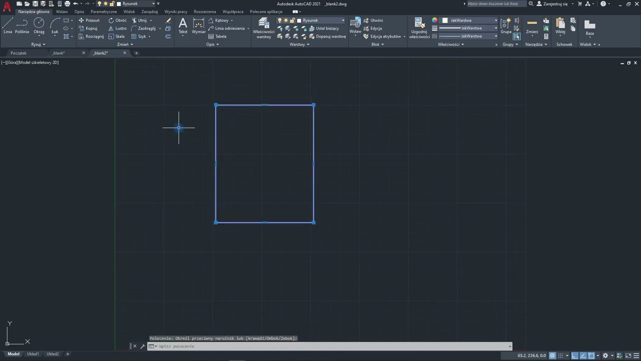Click Linia odniesienia leader button
641x361 pixels.
tap(226, 29)
